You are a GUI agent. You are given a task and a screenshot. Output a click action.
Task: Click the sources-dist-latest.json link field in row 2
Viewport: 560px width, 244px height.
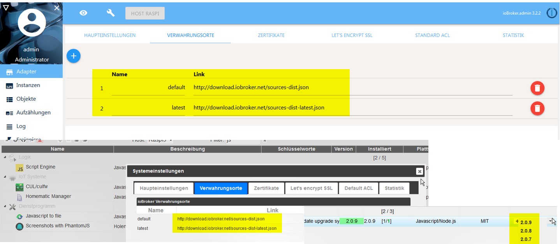(353, 108)
